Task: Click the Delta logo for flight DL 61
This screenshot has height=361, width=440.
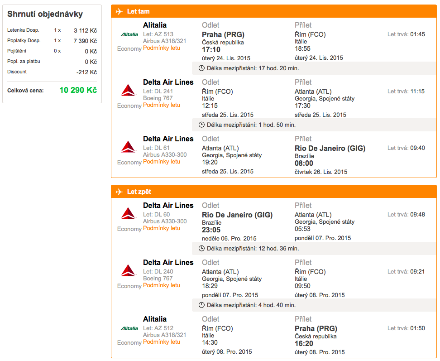Action: 128,147
